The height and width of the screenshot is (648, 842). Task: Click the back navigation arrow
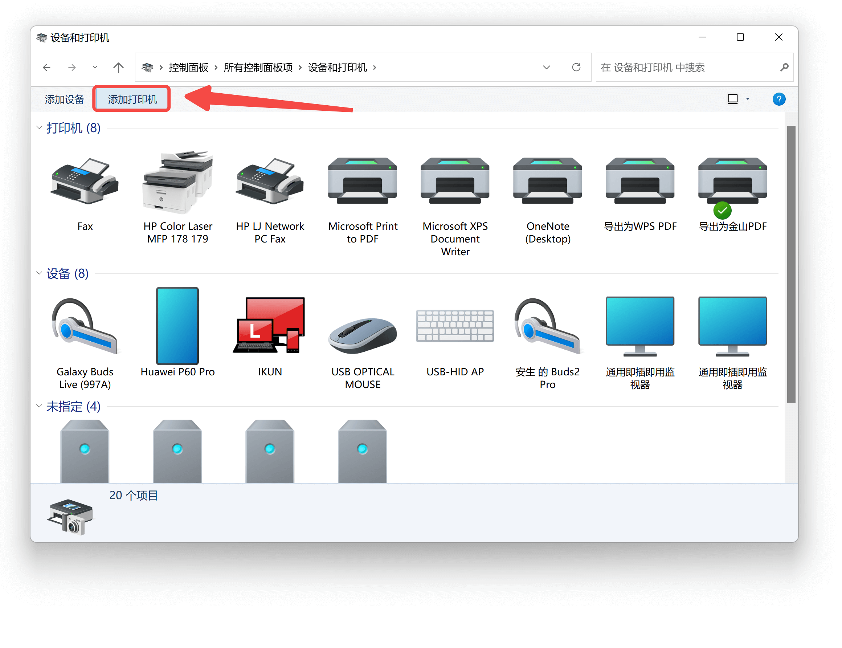47,68
